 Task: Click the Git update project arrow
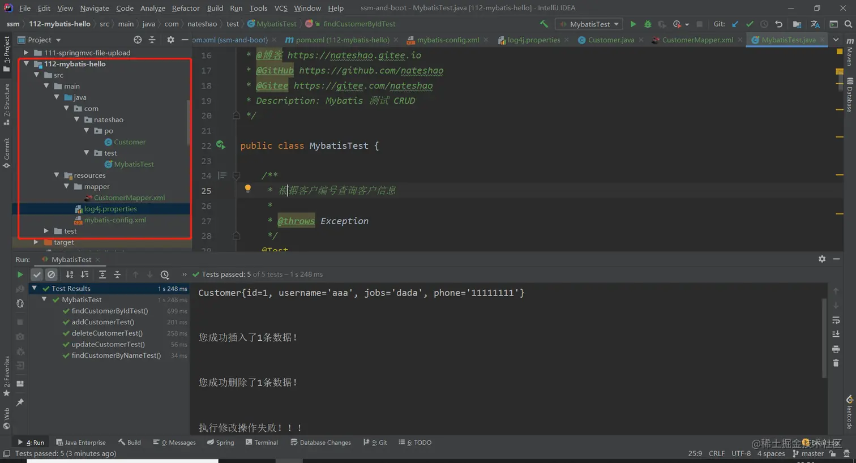[x=735, y=24]
